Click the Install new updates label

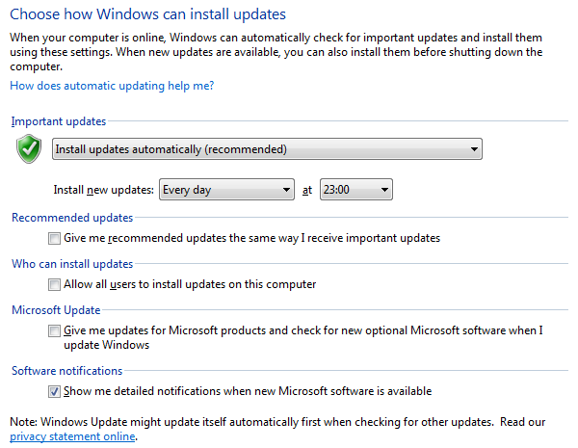(x=103, y=190)
